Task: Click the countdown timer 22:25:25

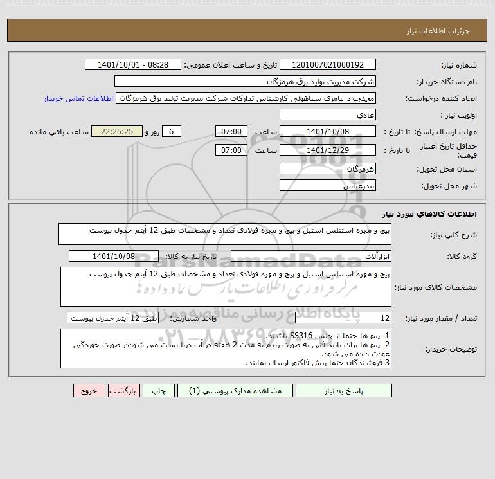Action: pyautogui.click(x=117, y=131)
